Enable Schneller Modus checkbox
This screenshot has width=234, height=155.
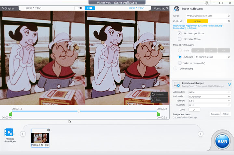point(180,39)
